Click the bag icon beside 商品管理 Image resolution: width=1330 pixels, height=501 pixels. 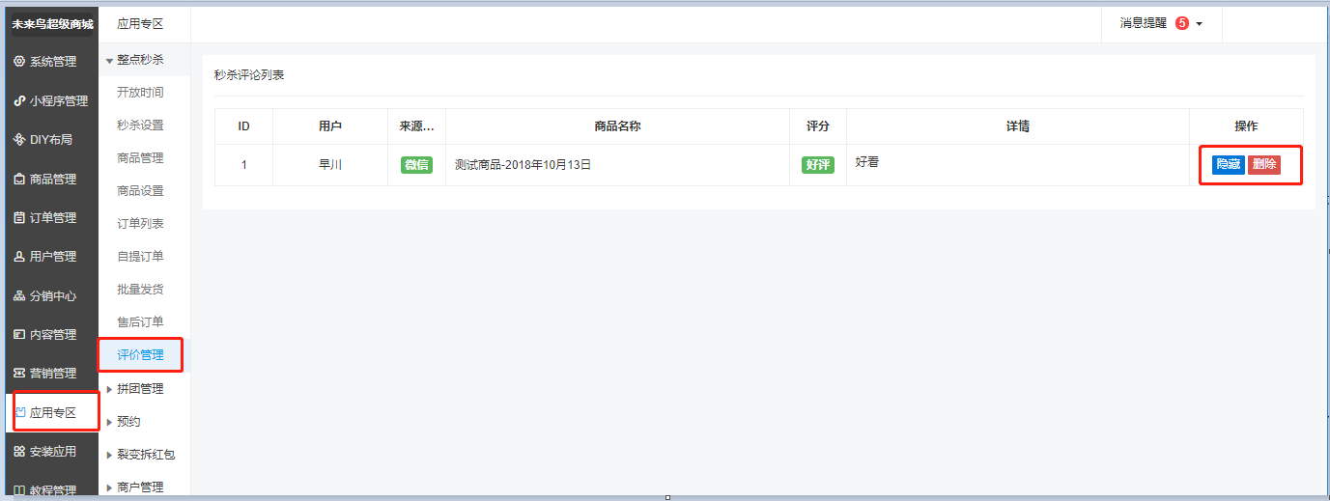click(x=19, y=179)
